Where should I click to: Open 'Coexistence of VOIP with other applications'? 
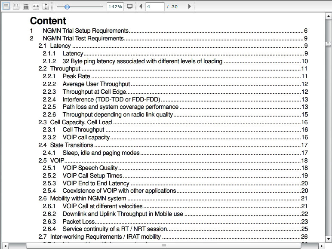click(x=175, y=191)
